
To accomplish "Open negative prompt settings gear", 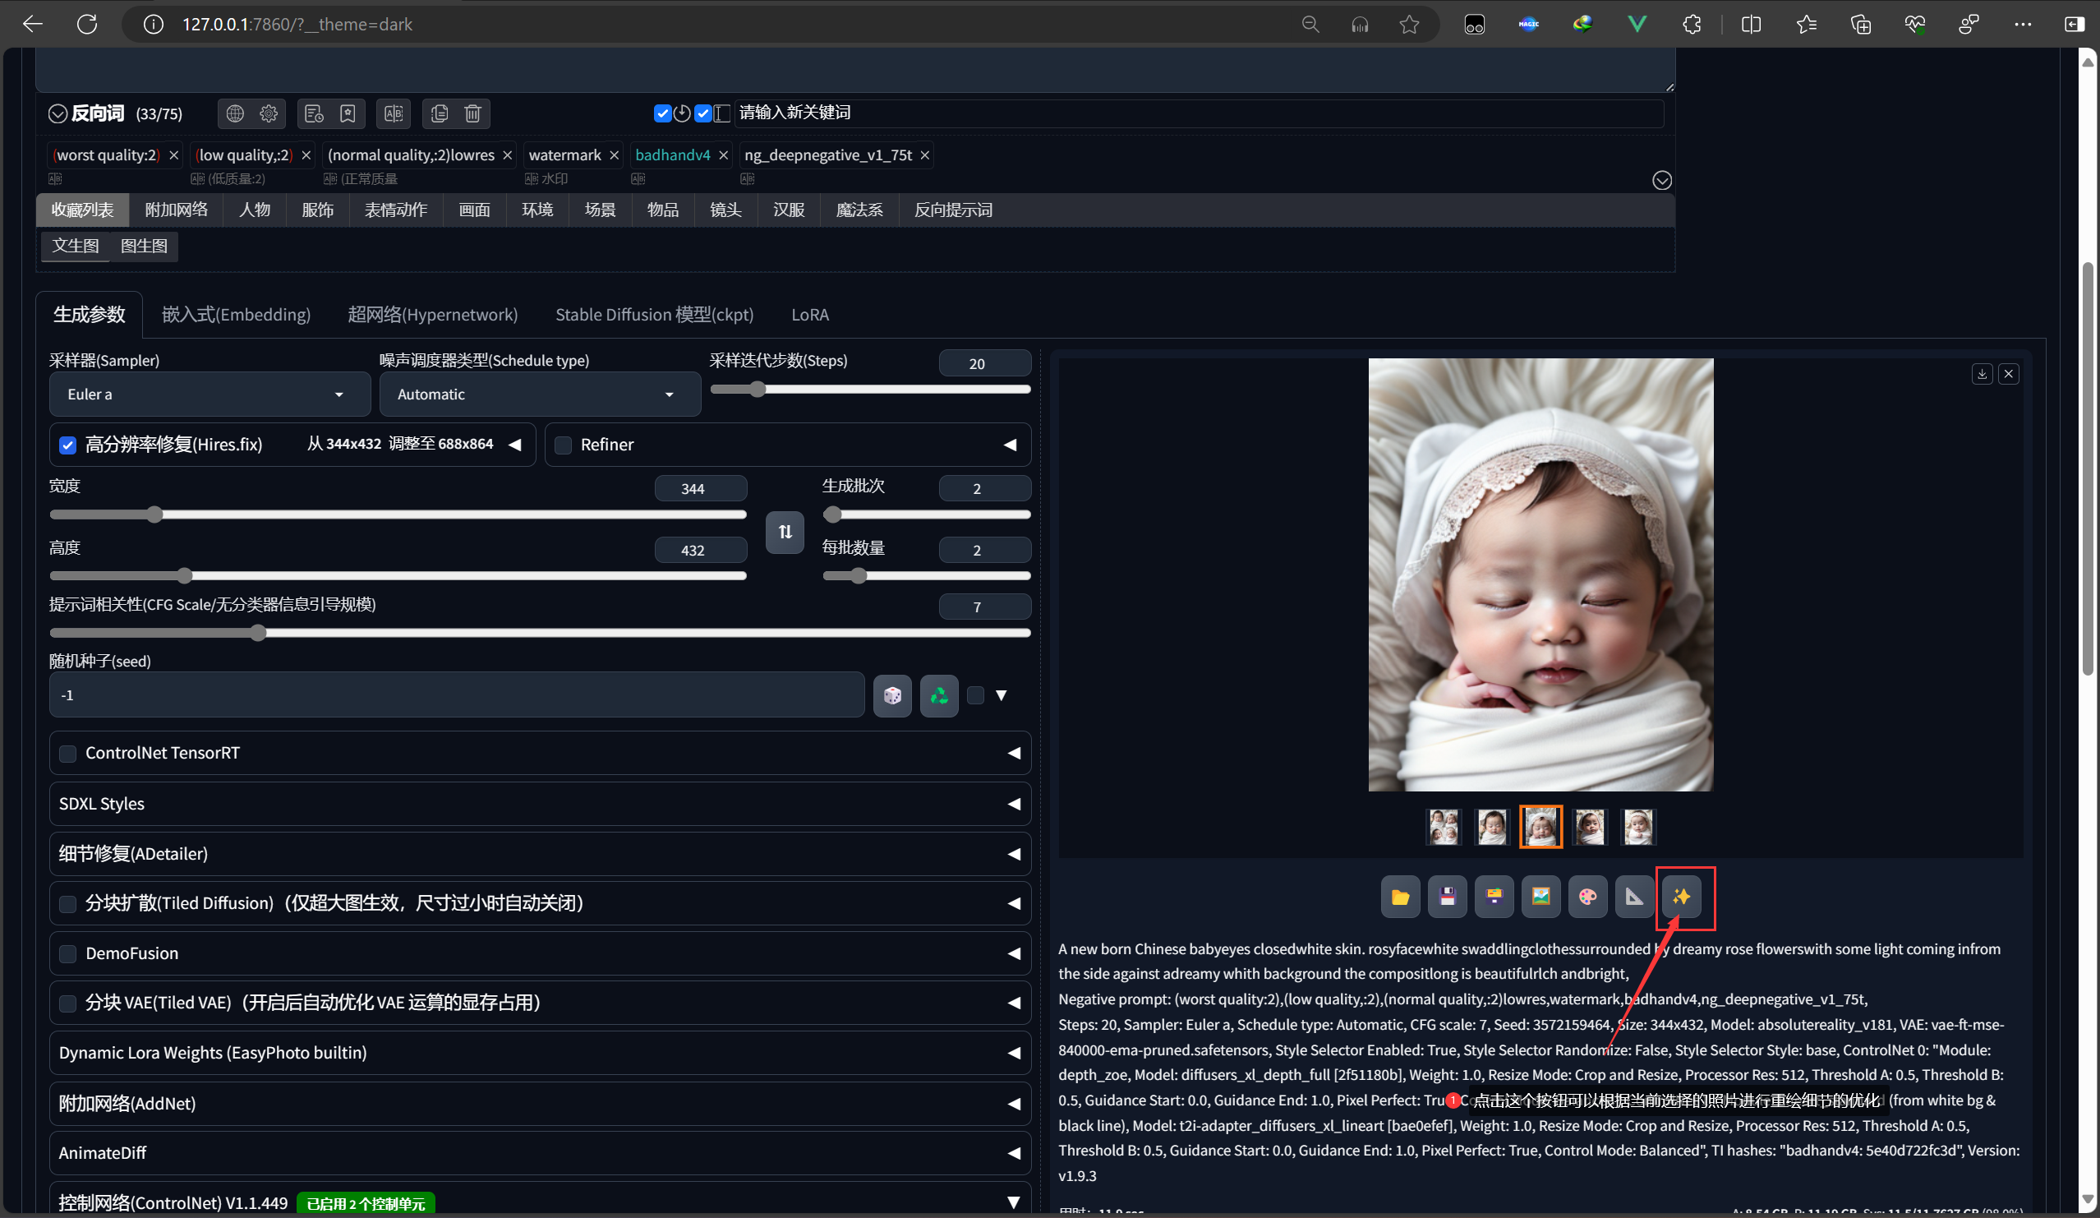I will pos(269,113).
